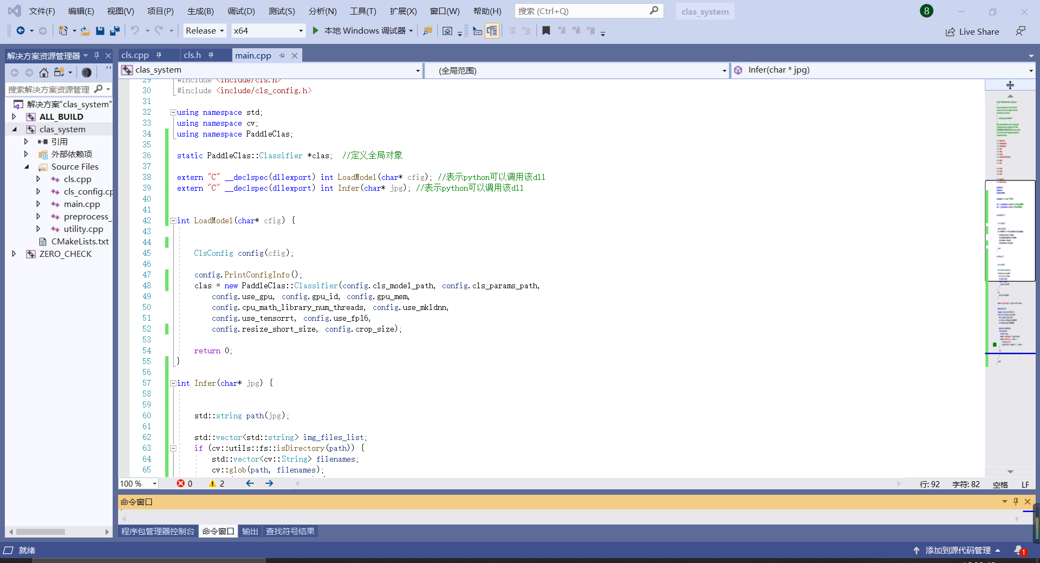This screenshot has width=1040, height=563.
Task: Unpin the cls.cpp tab
Action: click(159, 54)
